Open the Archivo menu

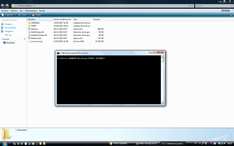(x=5, y=11)
